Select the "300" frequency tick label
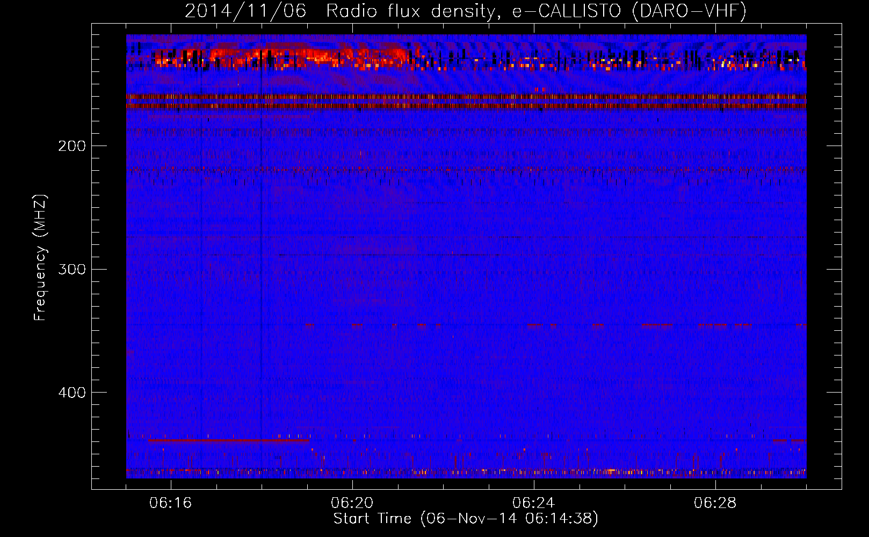Viewport: 869px width, 537px height. 72,269
